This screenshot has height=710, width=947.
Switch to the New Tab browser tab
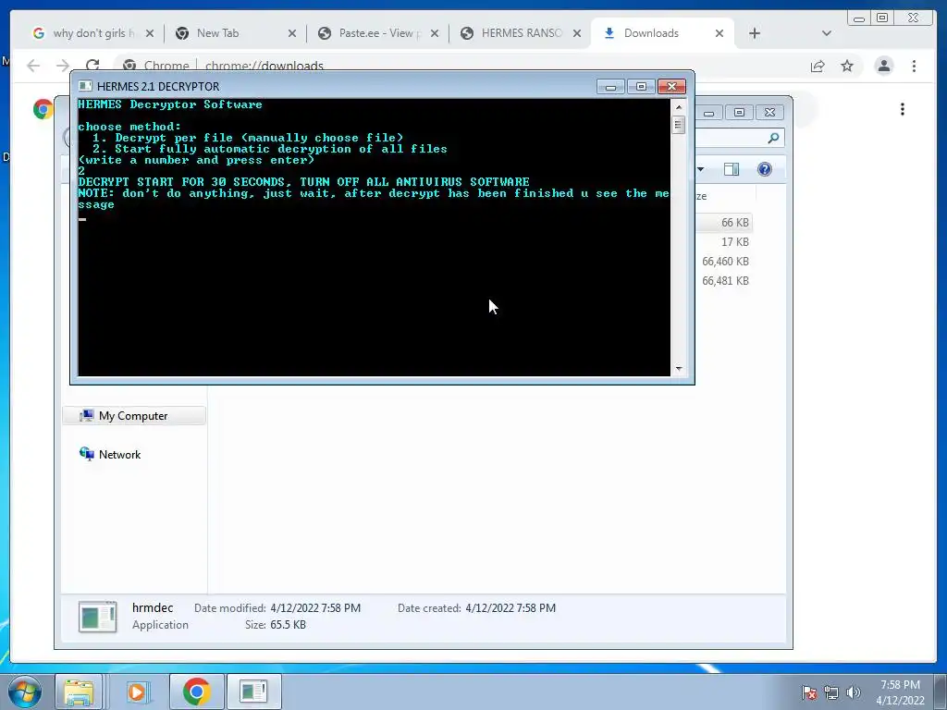[232, 33]
